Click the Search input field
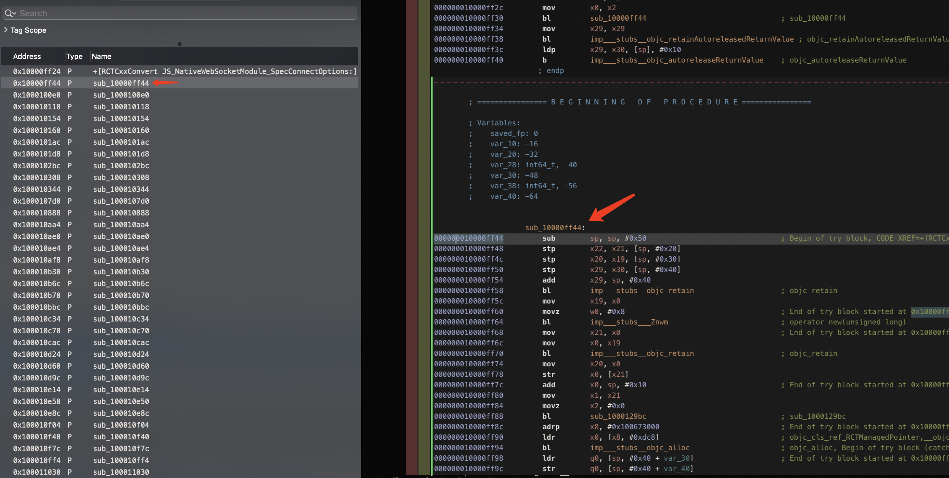 point(179,13)
